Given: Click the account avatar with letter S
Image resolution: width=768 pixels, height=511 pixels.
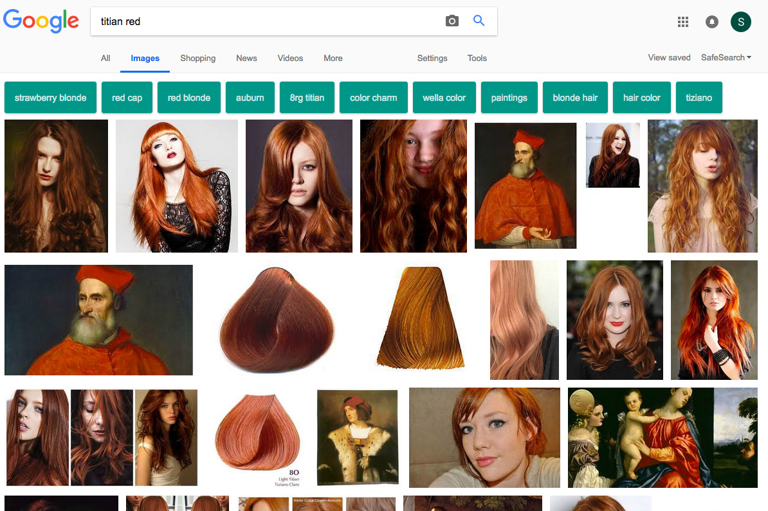Looking at the screenshot, I should pos(740,22).
